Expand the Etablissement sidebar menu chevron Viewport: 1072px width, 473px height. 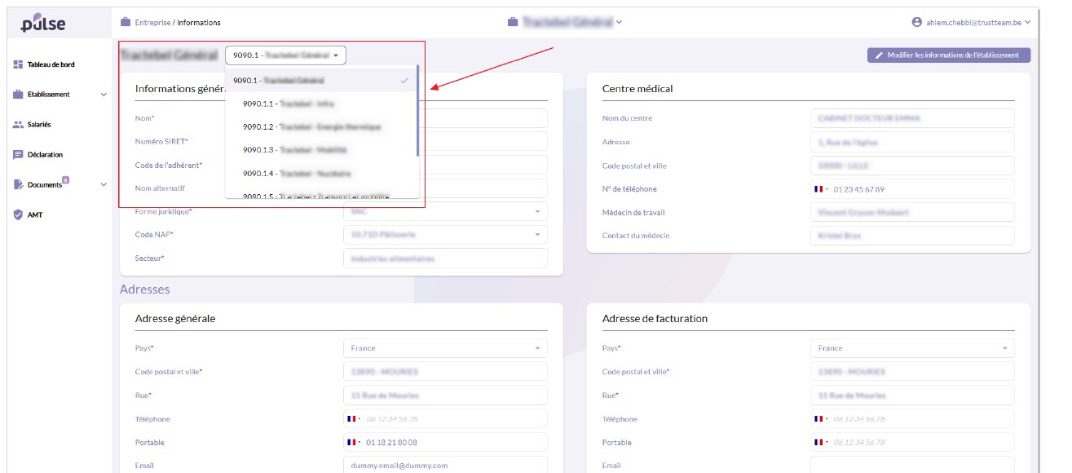coord(104,95)
